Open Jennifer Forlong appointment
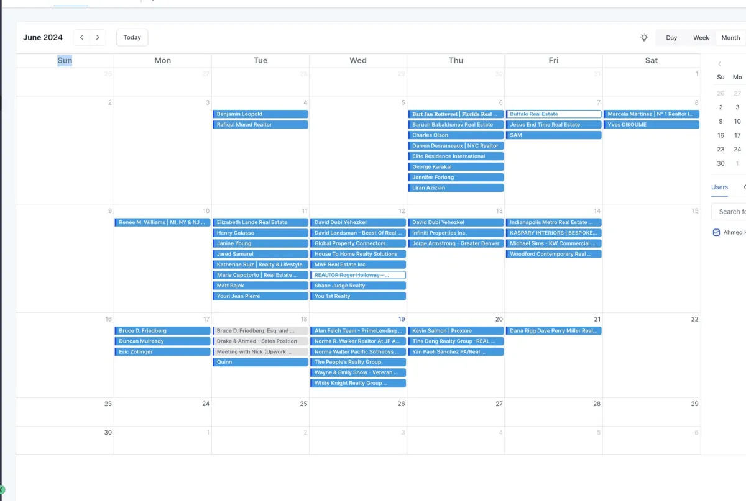 click(456, 178)
